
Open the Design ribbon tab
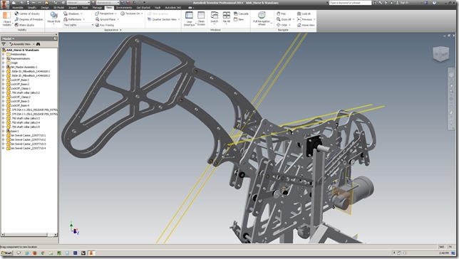point(45,8)
